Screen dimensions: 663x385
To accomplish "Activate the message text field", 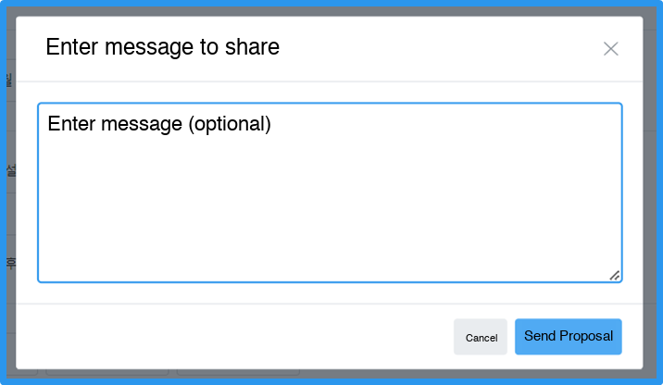I will [330, 192].
